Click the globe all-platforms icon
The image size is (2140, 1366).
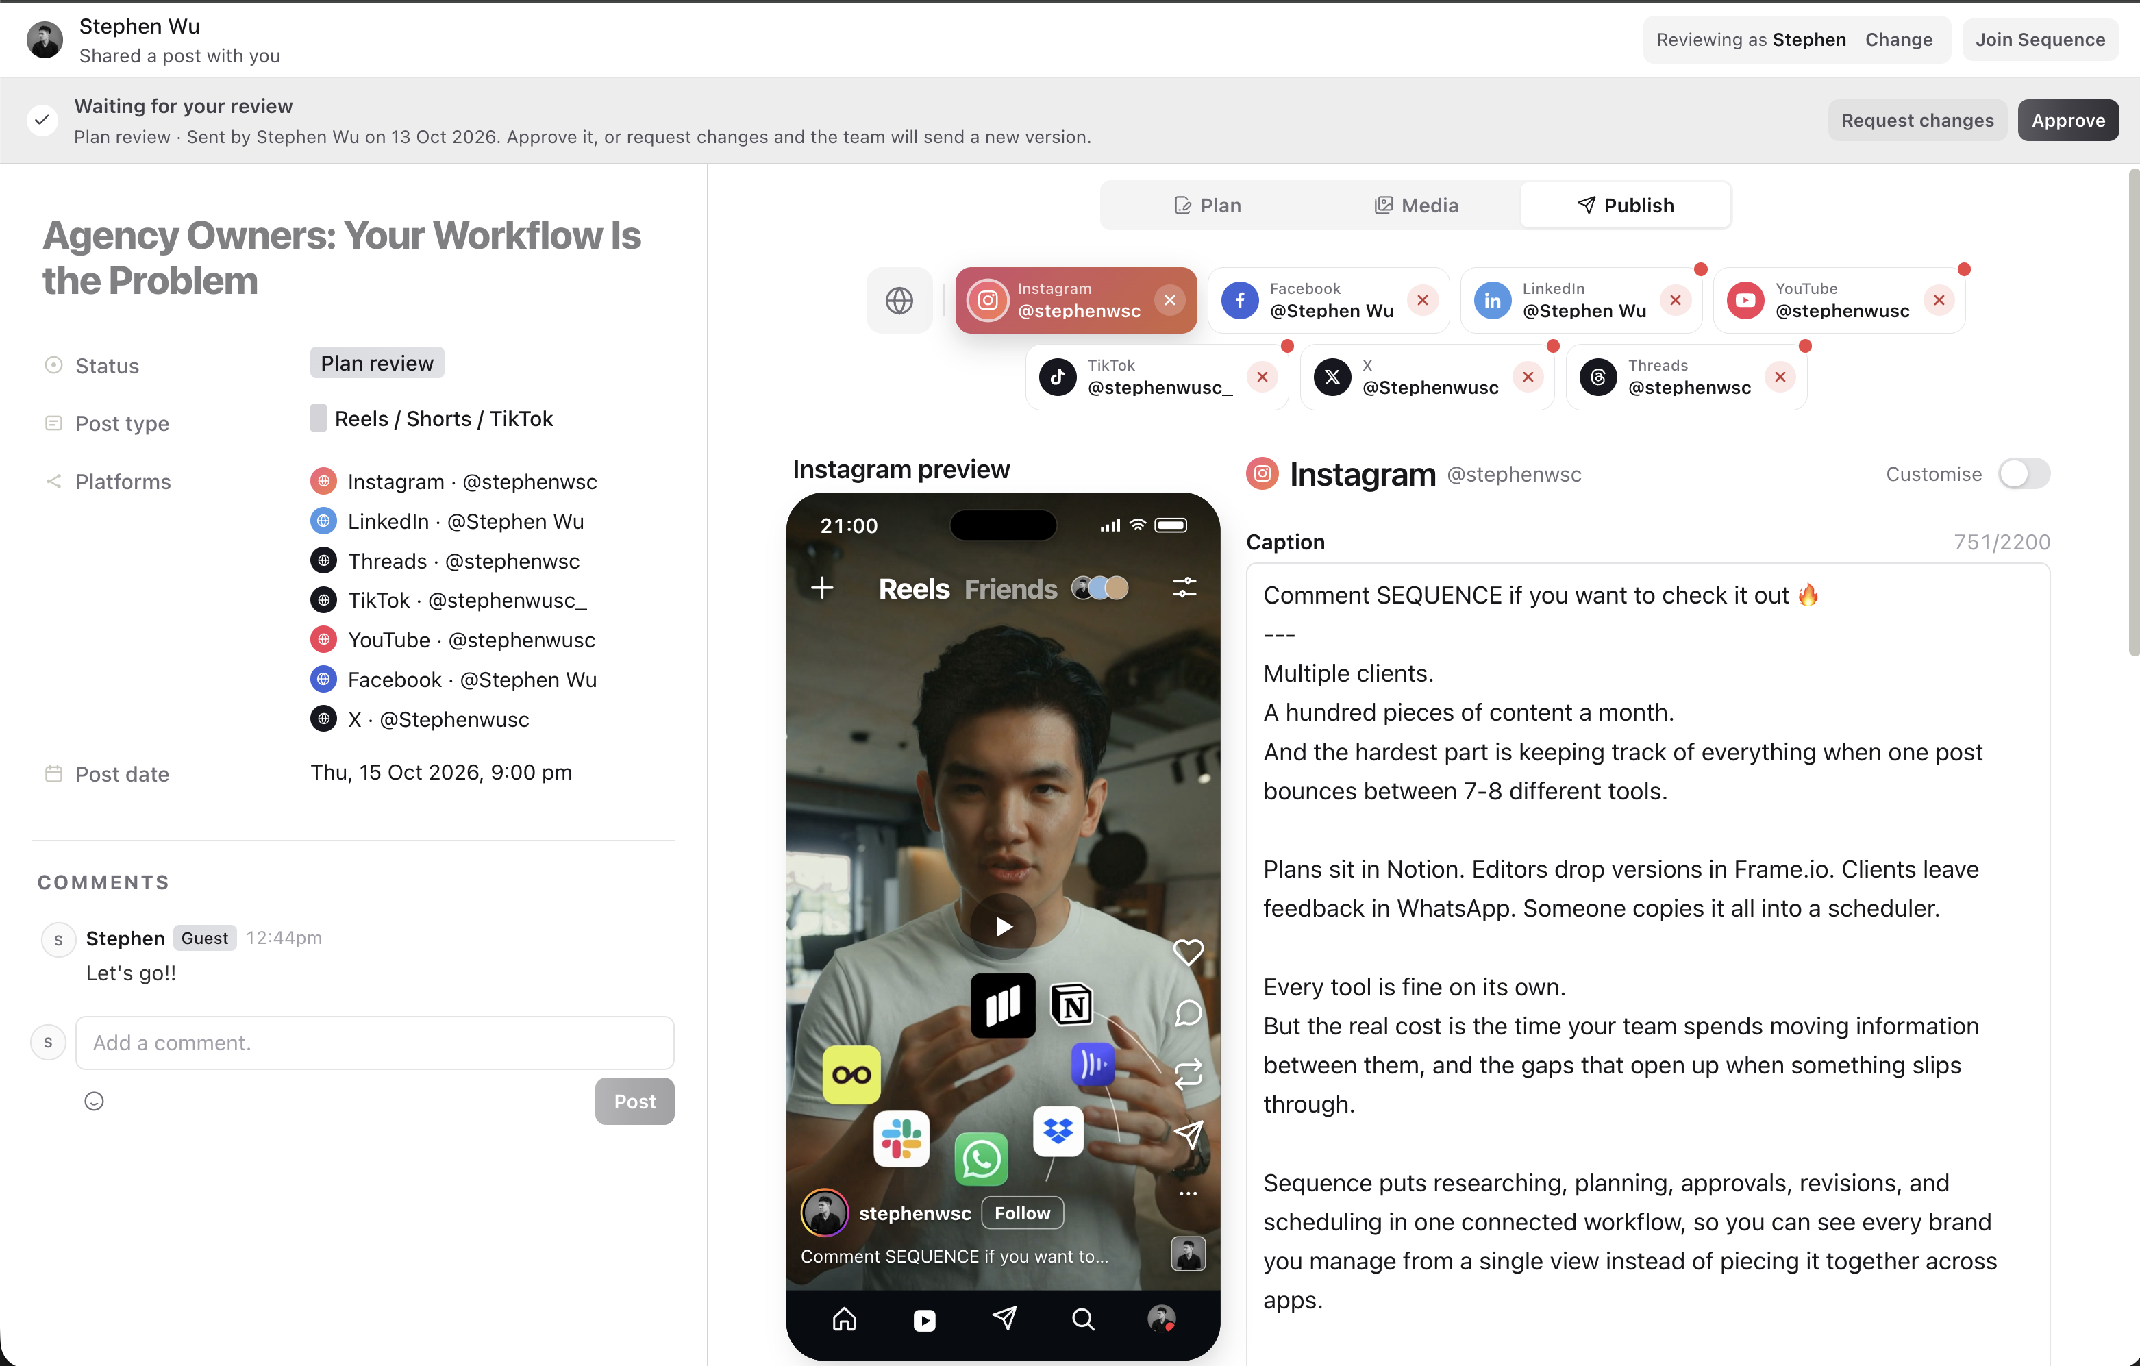(899, 300)
